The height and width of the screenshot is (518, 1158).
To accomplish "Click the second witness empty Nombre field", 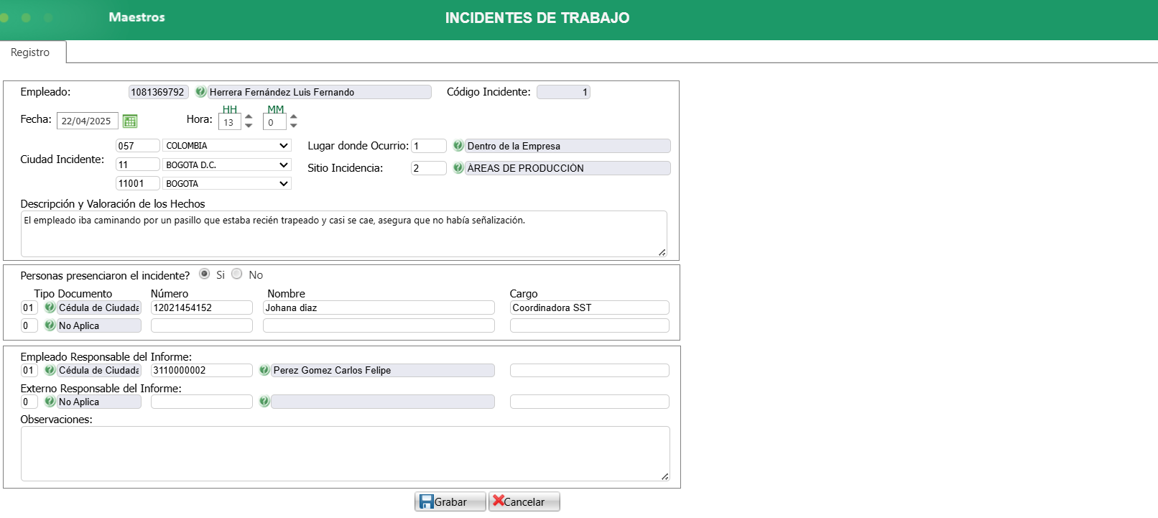I will pyautogui.click(x=379, y=325).
